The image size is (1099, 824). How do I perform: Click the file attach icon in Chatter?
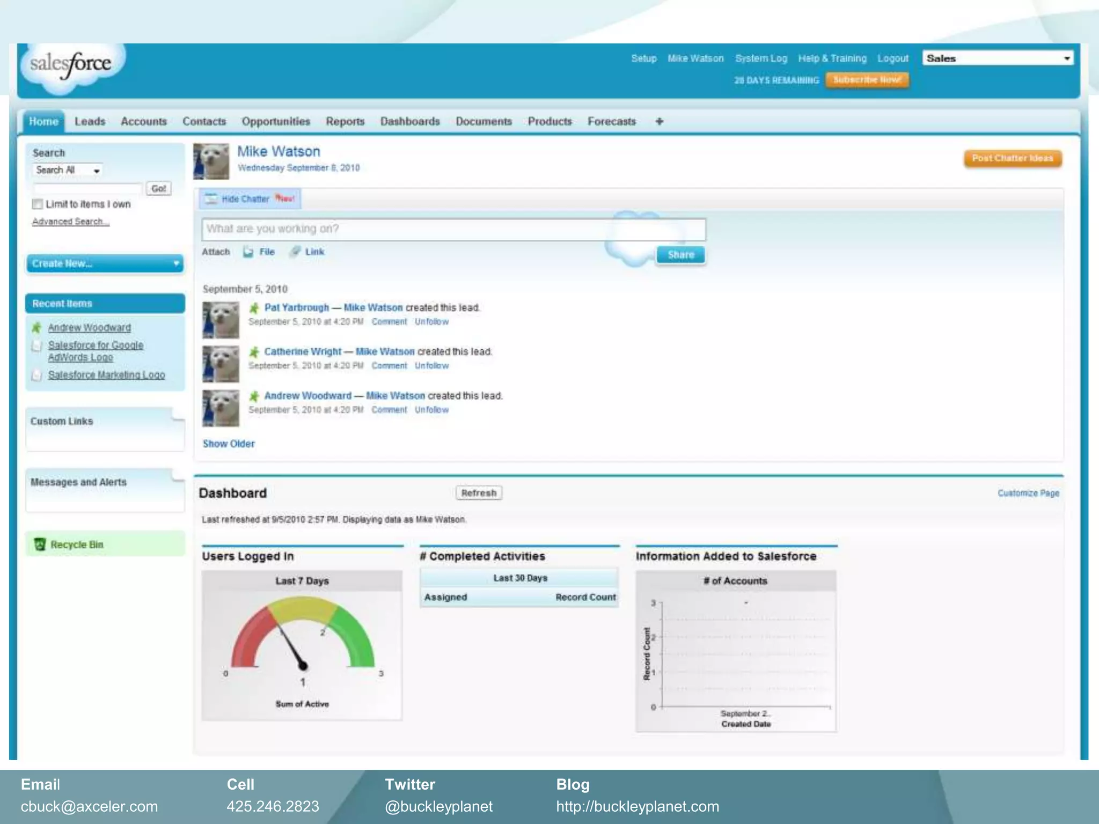[248, 252]
